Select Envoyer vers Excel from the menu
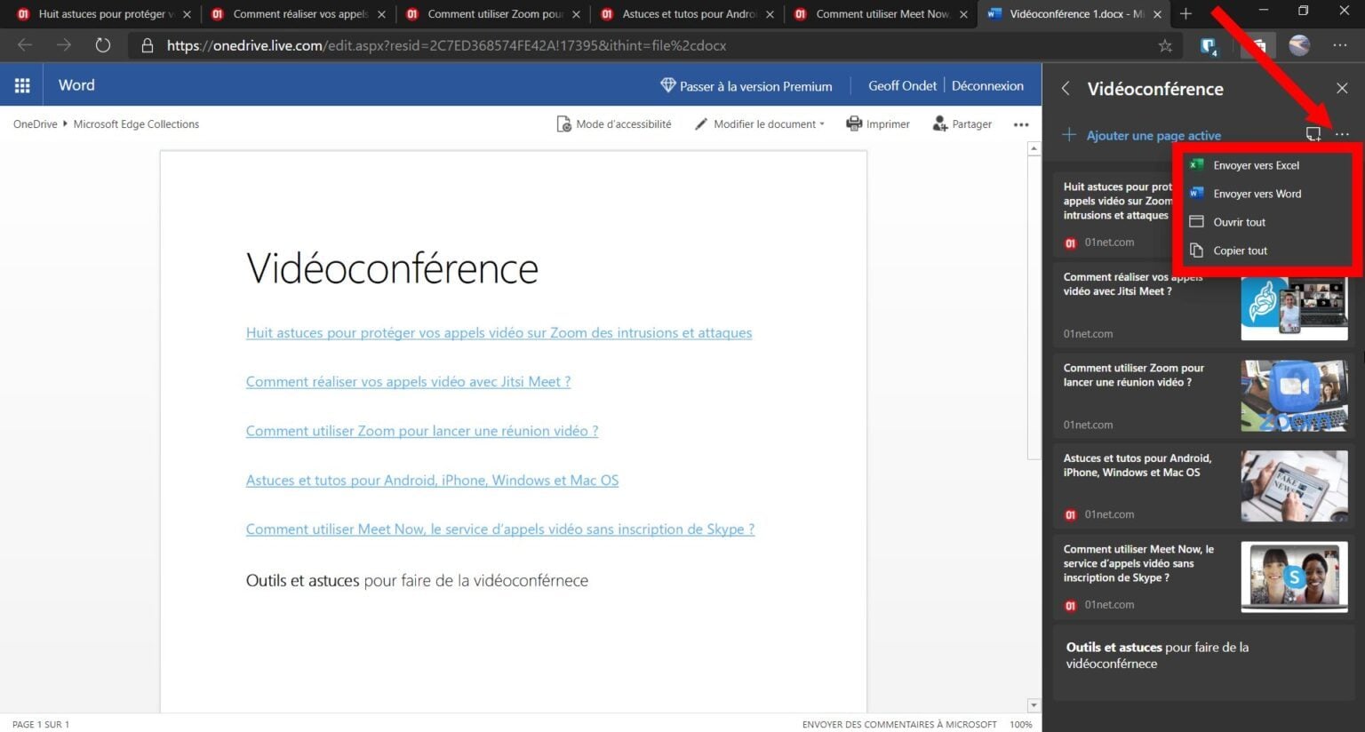 point(1256,164)
